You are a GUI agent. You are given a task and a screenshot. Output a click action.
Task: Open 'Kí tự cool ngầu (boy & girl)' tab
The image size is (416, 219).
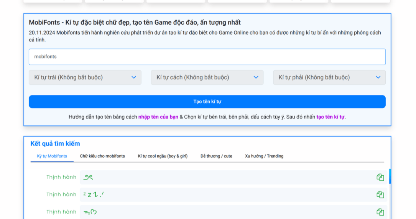163,156
